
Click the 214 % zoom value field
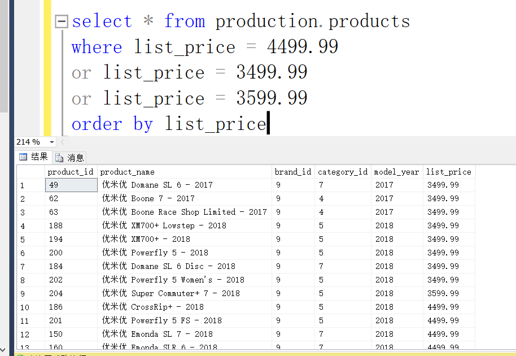tap(28, 142)
